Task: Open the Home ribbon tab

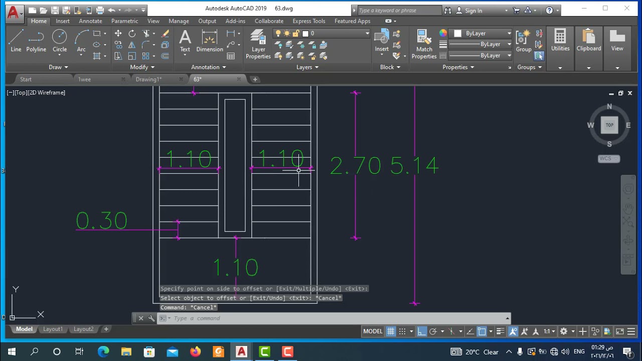Action: click(39, 21)
